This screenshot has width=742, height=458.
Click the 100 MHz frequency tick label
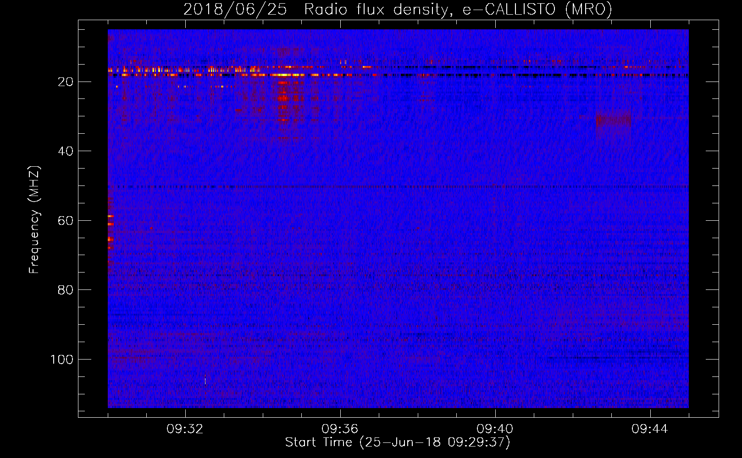click(62, 360)
